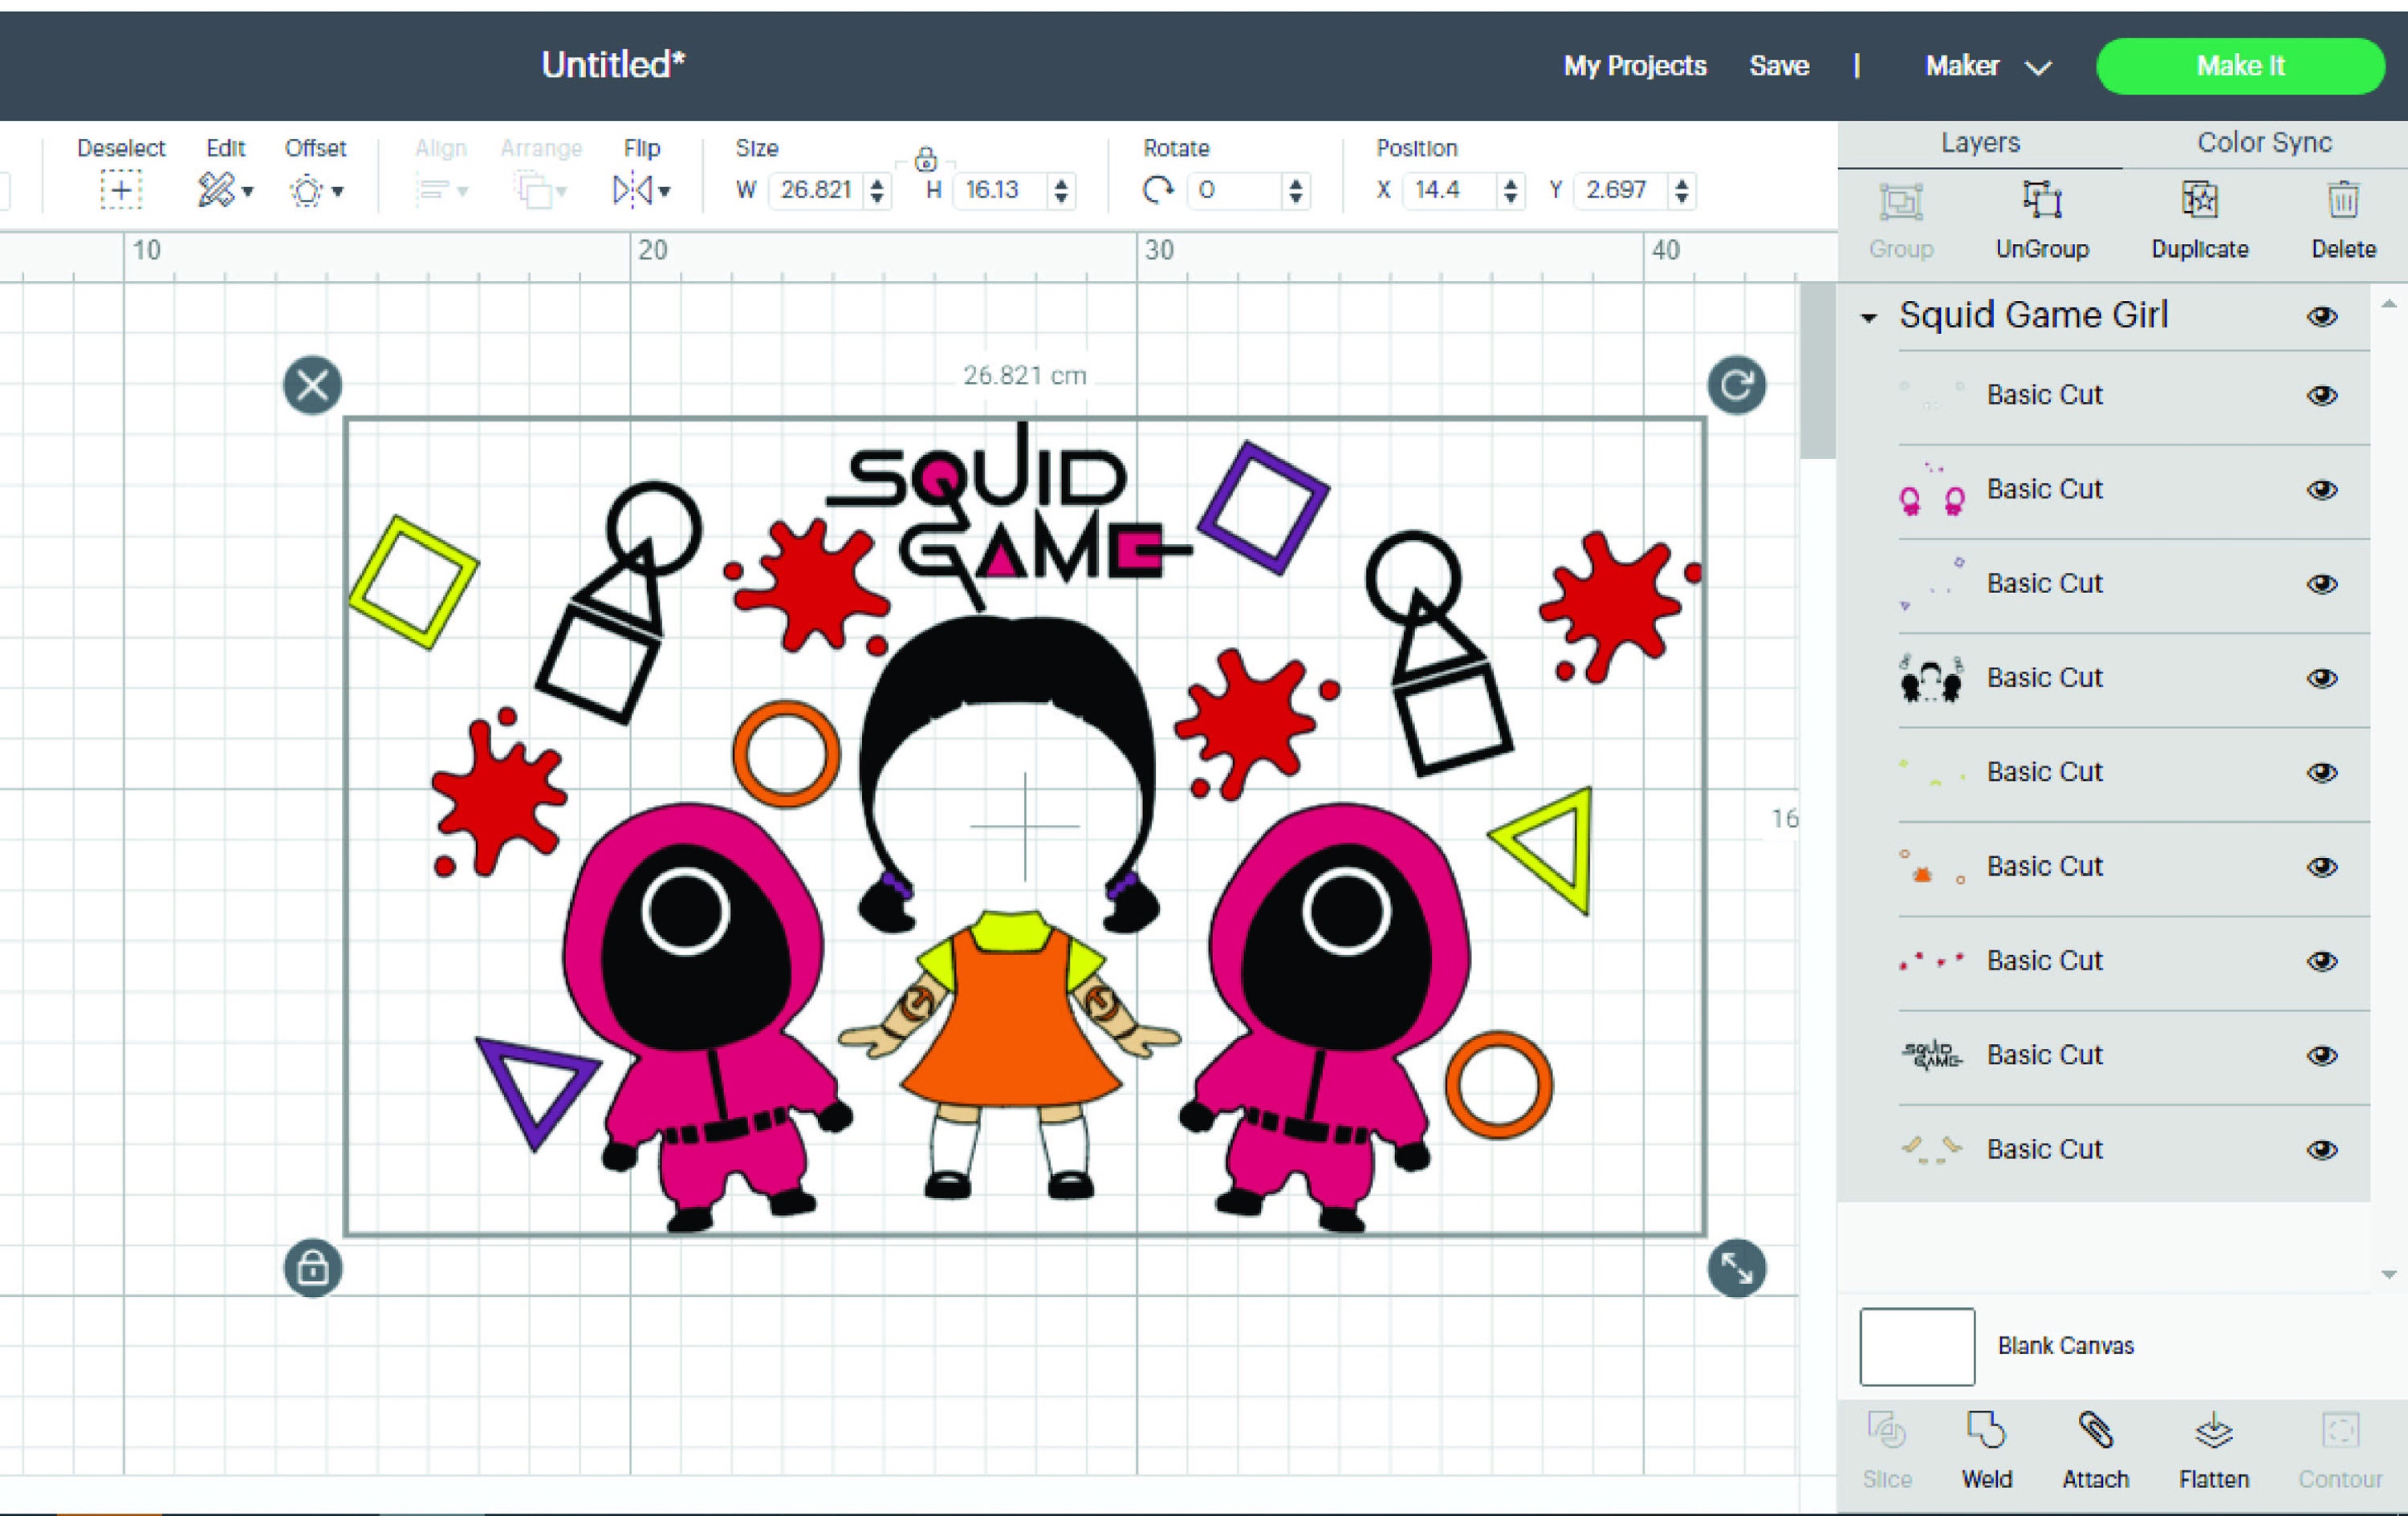Select the black figures layer thumbnail
This screenshot has height=1516, width=2408.
click(1931, 678)
